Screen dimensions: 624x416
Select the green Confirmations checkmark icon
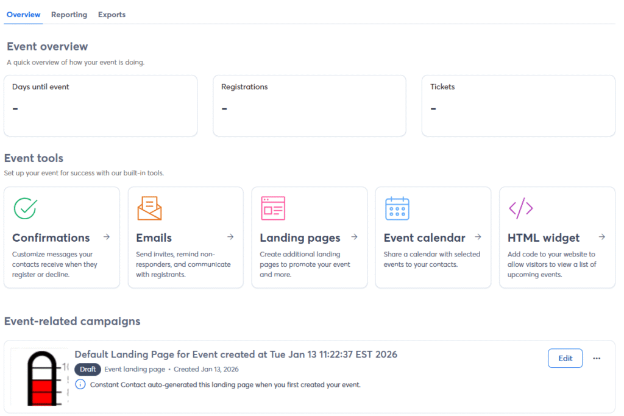(x=25, y=208)
